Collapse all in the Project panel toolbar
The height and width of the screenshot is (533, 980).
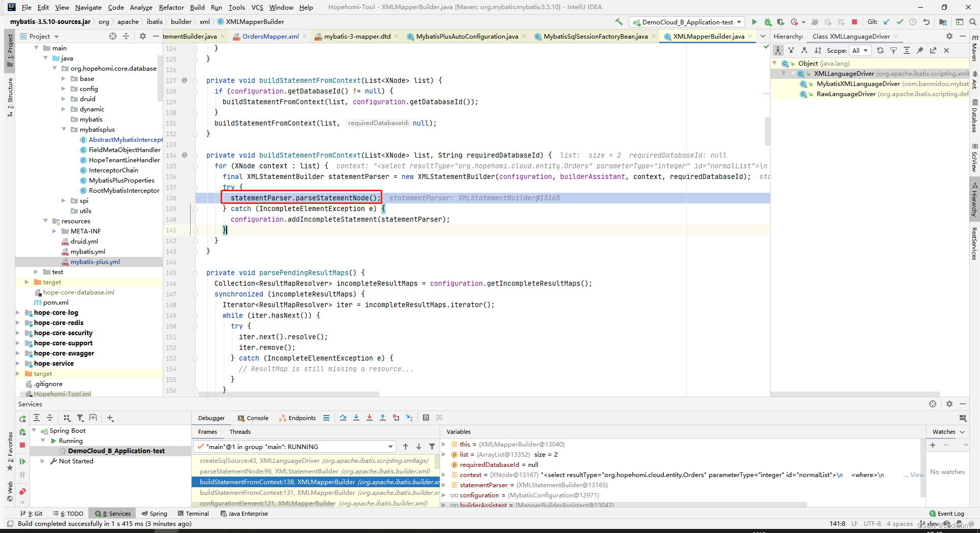(126, 36)
